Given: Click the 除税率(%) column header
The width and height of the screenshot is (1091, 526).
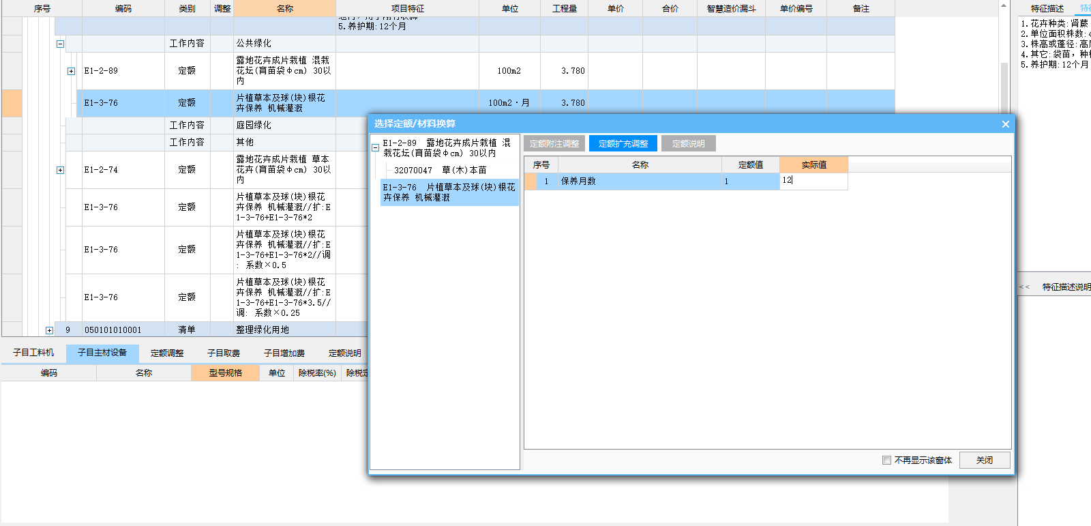Looking at the screenshot, I should pos(317,372).
